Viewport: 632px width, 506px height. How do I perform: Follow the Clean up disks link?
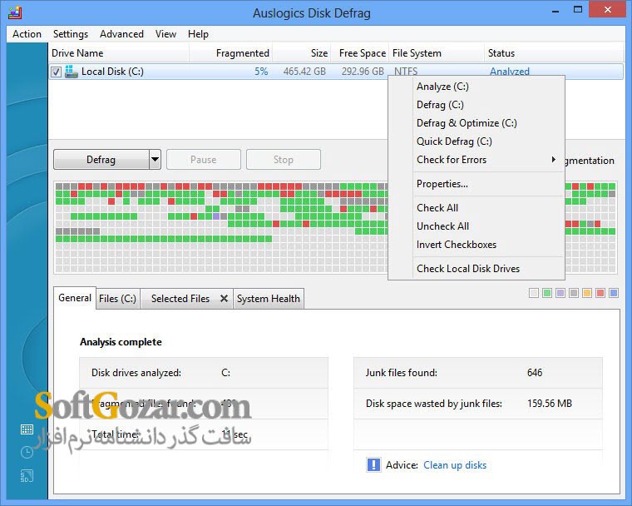(x=455, y=465)
